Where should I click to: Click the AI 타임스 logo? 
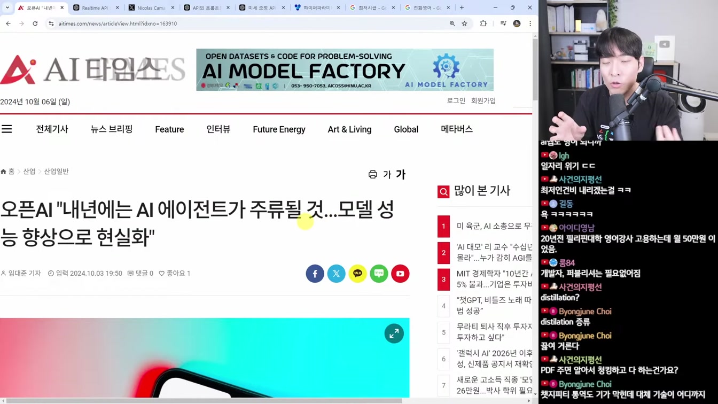point(93,69)
